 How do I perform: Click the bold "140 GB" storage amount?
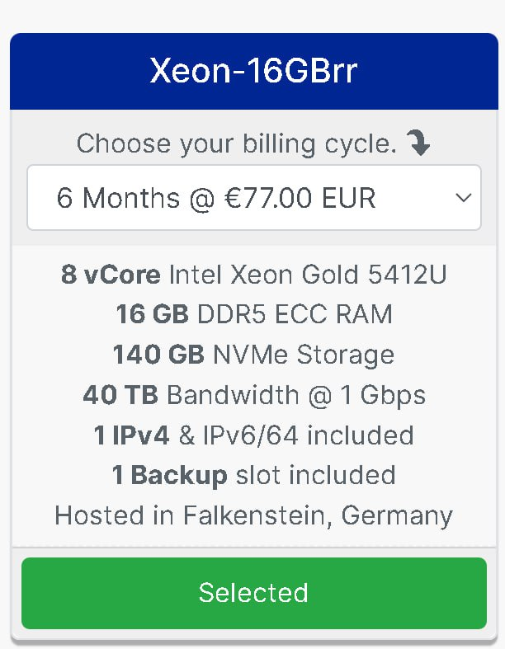point(158,355)
